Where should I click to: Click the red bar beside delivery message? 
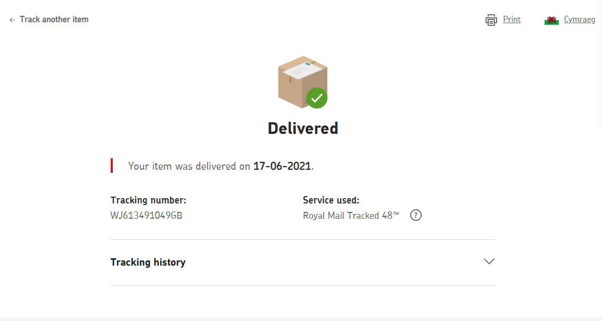112,166
